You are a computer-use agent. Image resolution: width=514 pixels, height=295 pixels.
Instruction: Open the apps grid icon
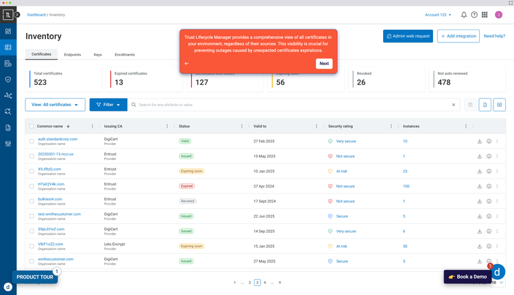(x=485, y=14)
